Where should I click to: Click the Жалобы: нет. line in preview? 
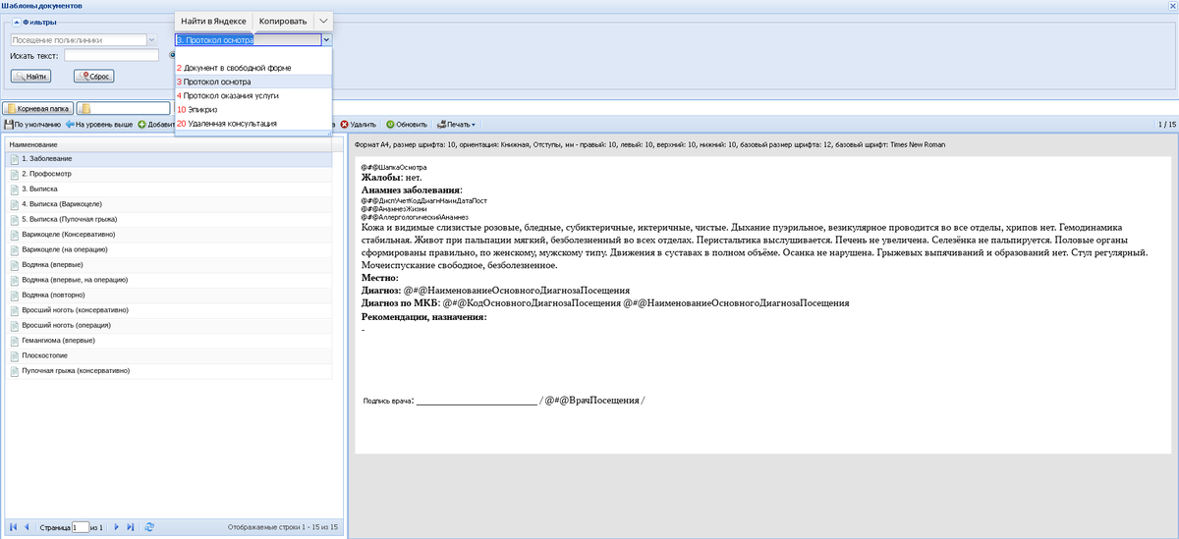point(391,178)
